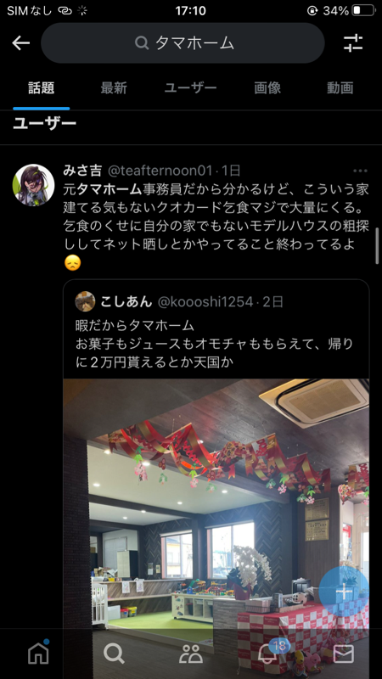This screenshot has width=382, height=679.
Task: Switch to the 最新 tab
Action: (x=114, y=88)
